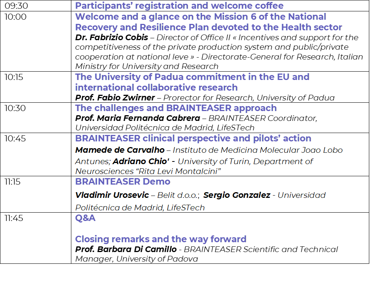Select the 'Participants' registration and welcome coffee' heading
Image resolution: width=370 pixels, height=282 pixels.
(179, 6)
